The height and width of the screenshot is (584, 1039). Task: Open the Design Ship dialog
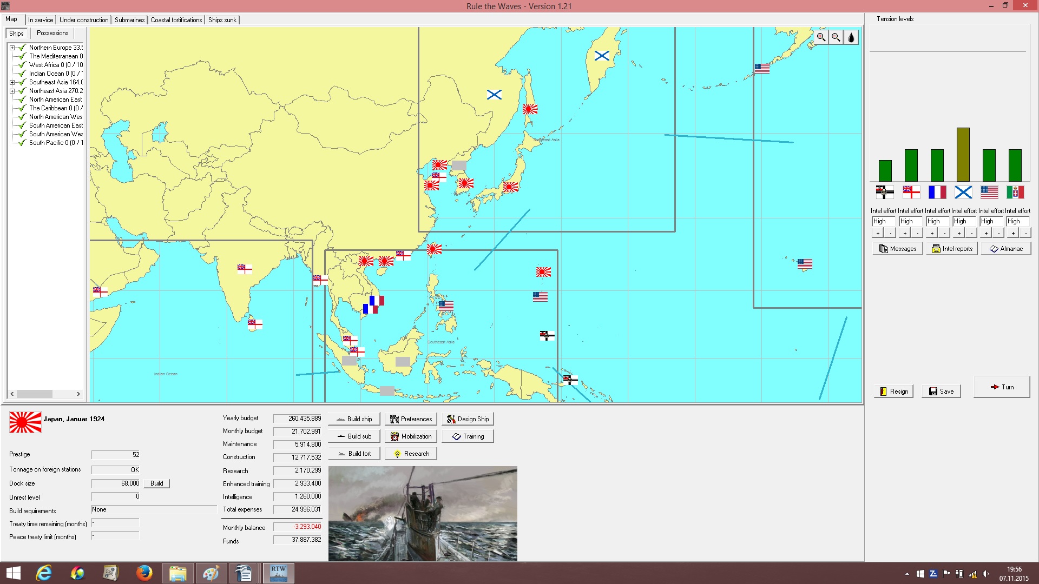[x=468, y=419]
